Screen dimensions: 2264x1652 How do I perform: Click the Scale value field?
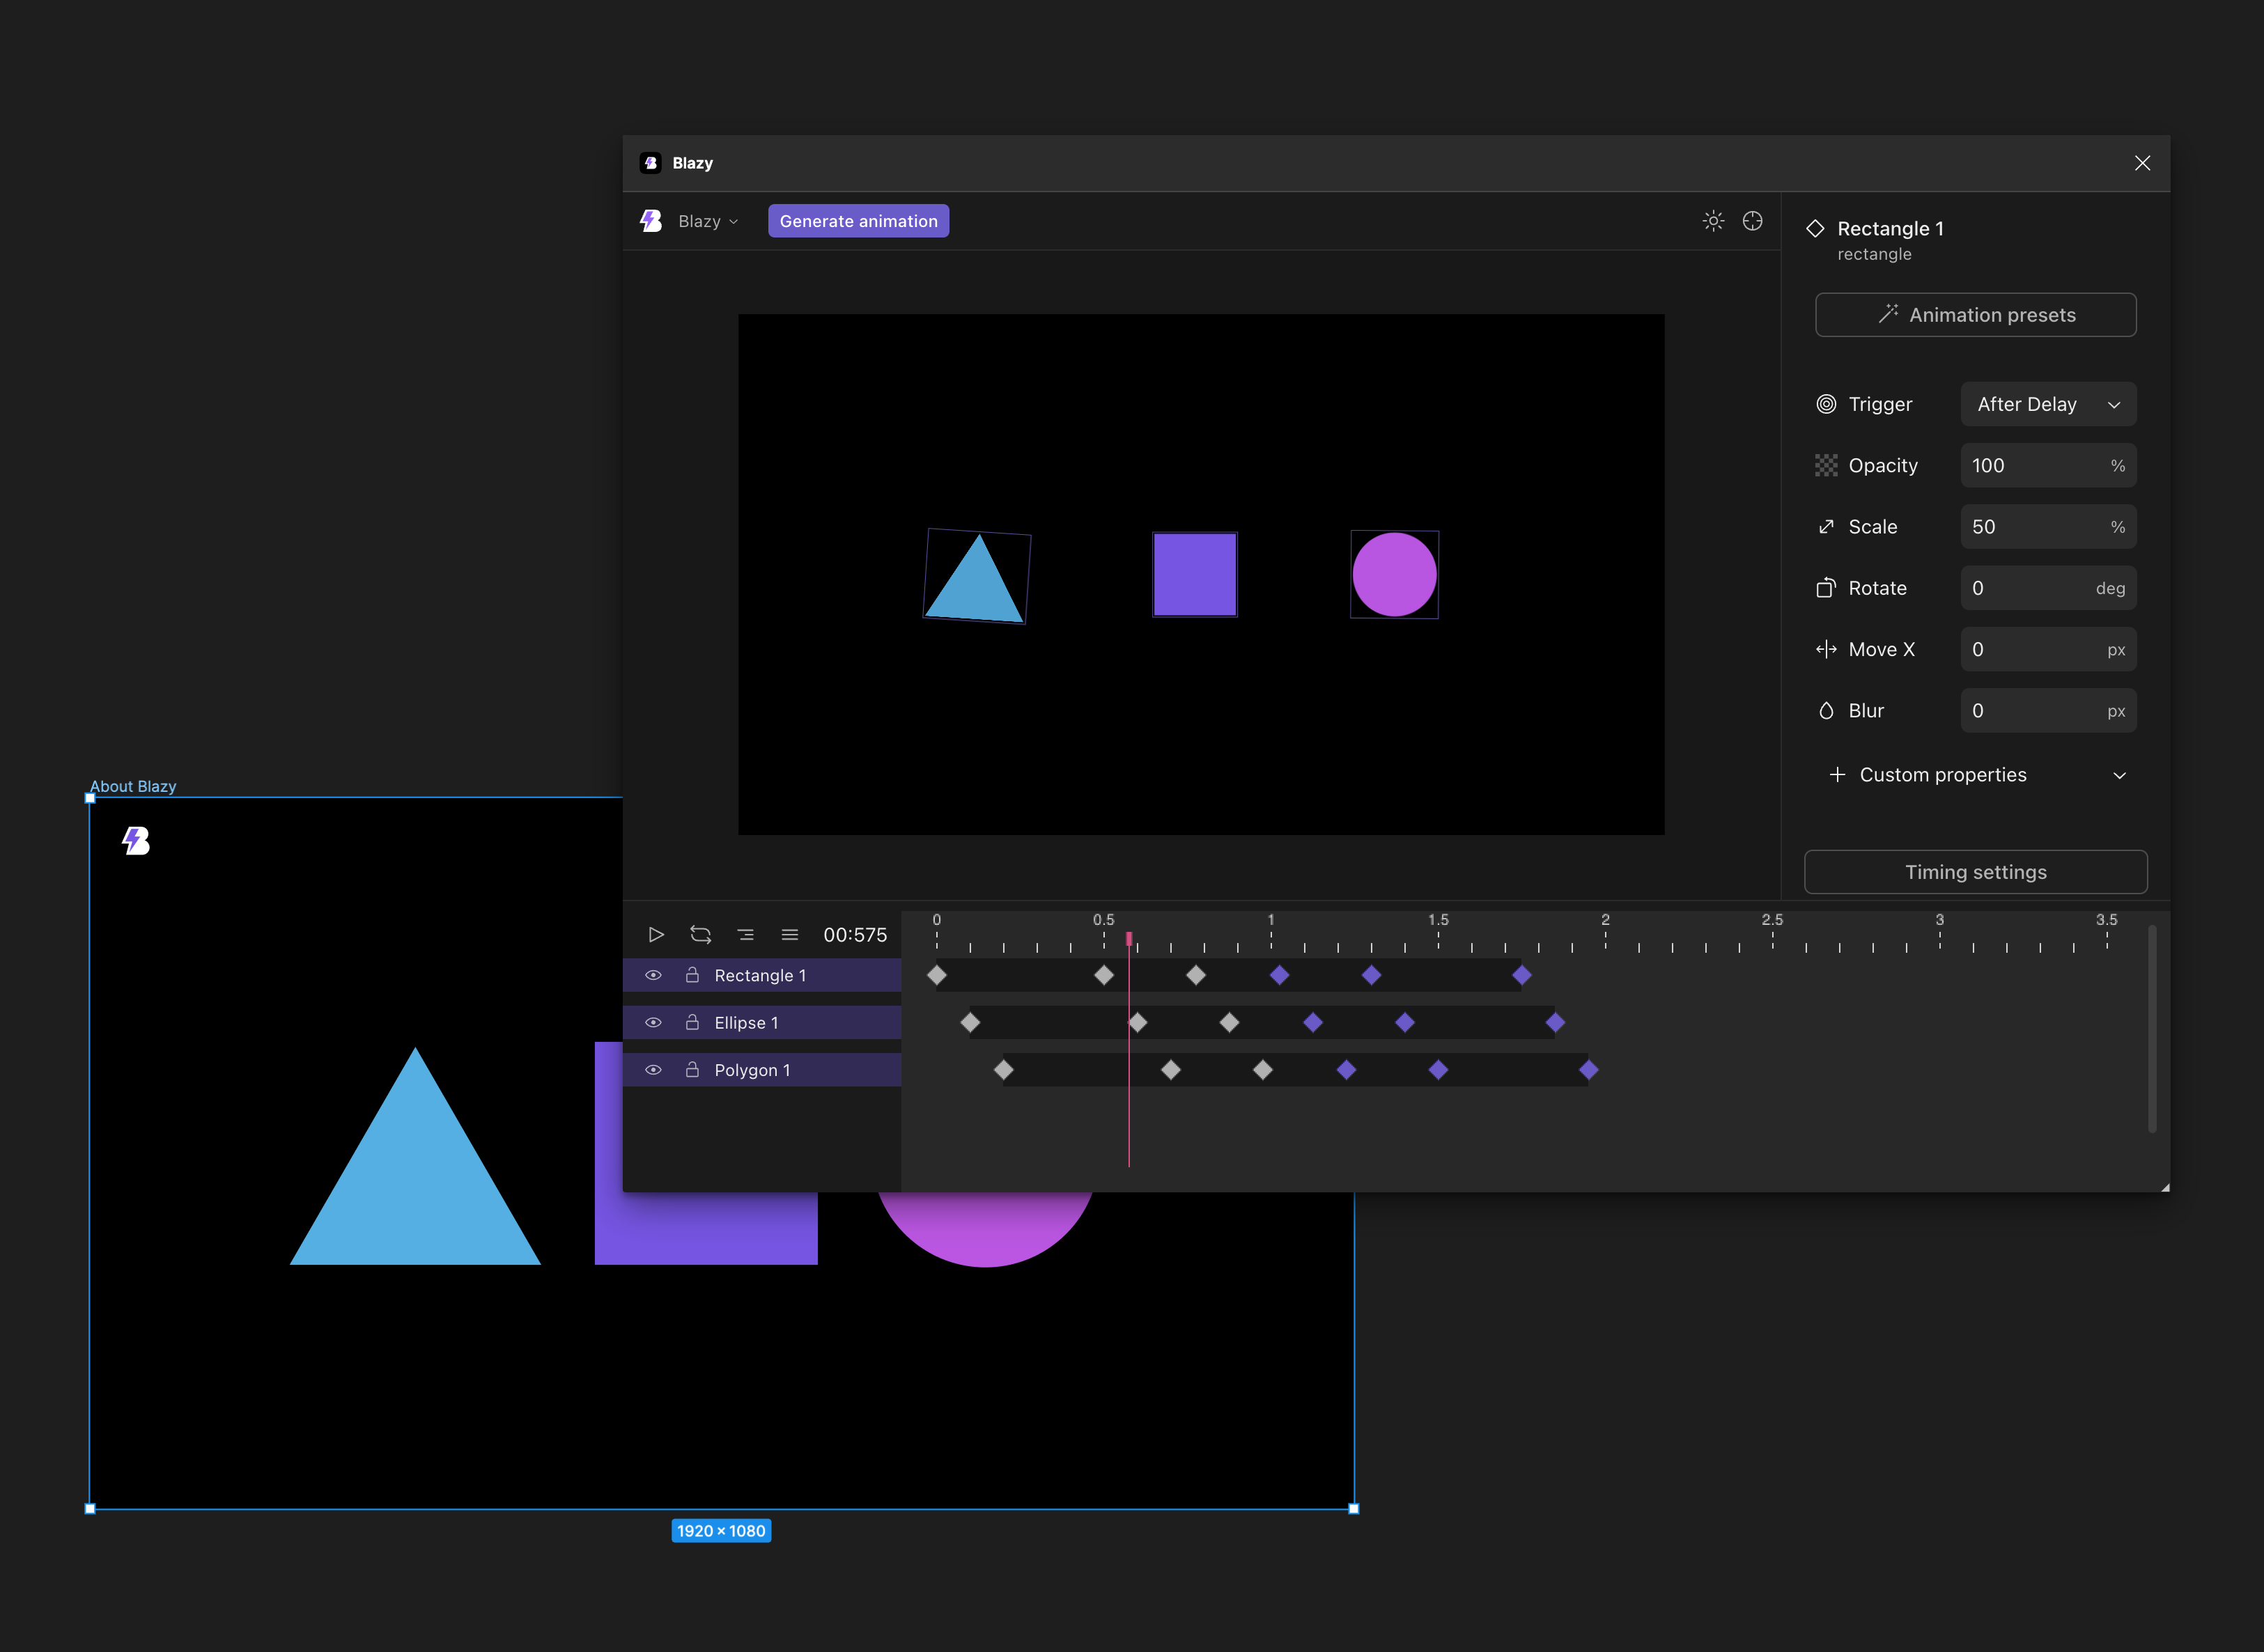pos(2048,527)
